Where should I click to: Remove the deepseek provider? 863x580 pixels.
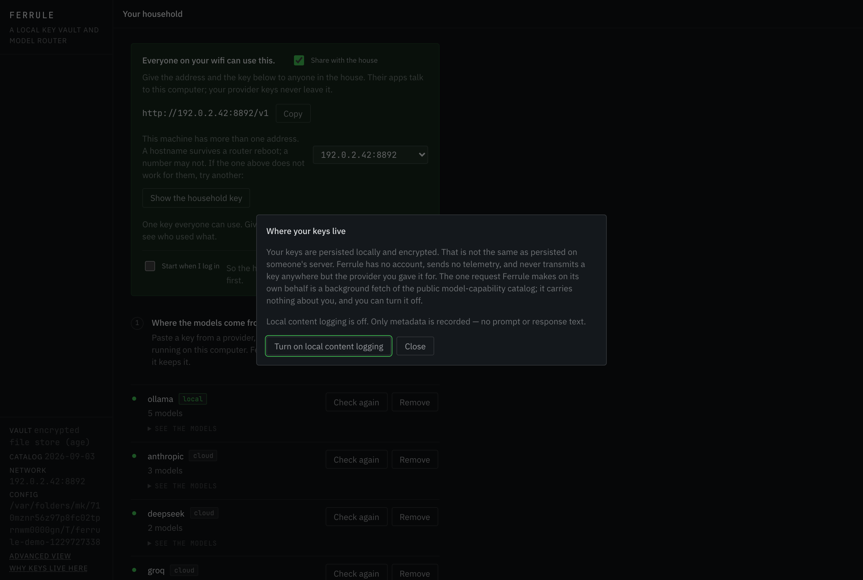click(x=415, y=517)
